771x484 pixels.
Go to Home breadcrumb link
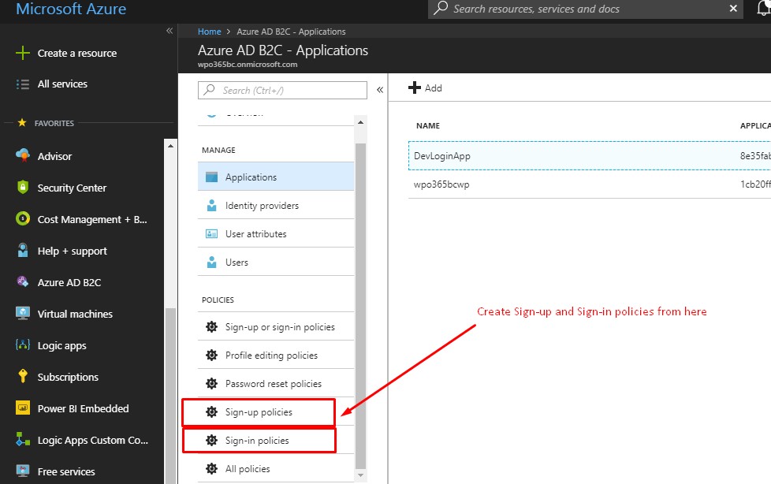click(x=210, y=32)
